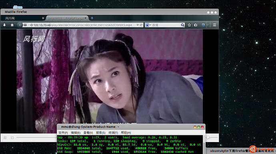
Task: Show bookmarks list icon
Action: pos(196,25)
